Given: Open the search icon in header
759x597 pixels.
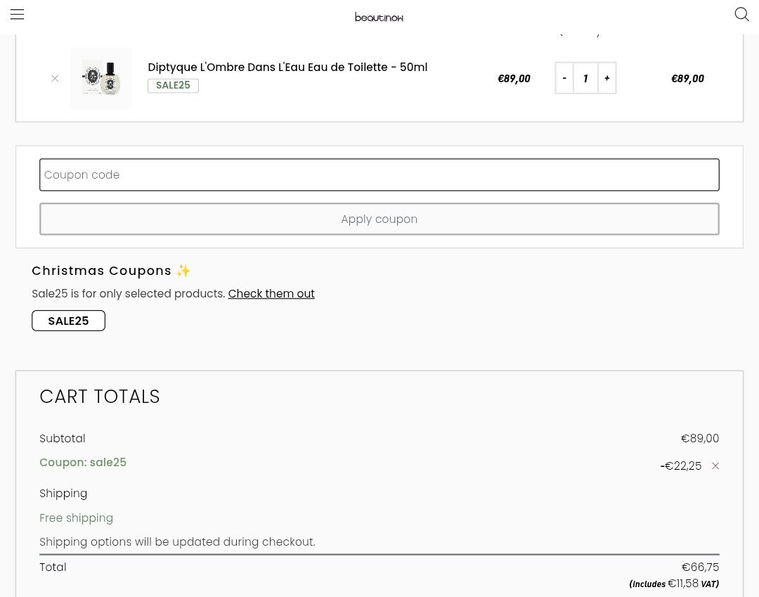Looking at the screenshot, I should [741, 14].
